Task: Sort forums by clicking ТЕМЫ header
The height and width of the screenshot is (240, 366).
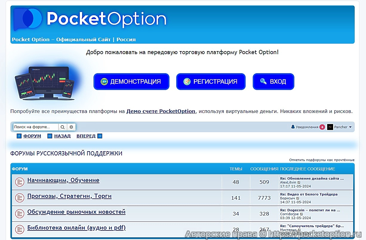Action: 236,169
